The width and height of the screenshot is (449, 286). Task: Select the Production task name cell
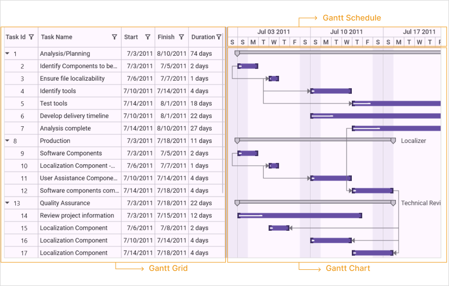coord(80,141)
